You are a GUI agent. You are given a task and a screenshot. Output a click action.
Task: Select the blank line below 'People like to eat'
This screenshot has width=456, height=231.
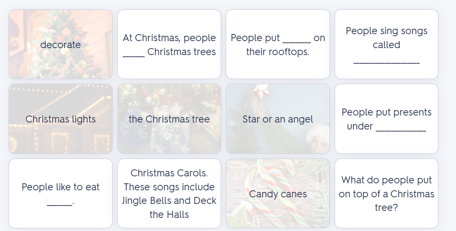click(60, 205)
